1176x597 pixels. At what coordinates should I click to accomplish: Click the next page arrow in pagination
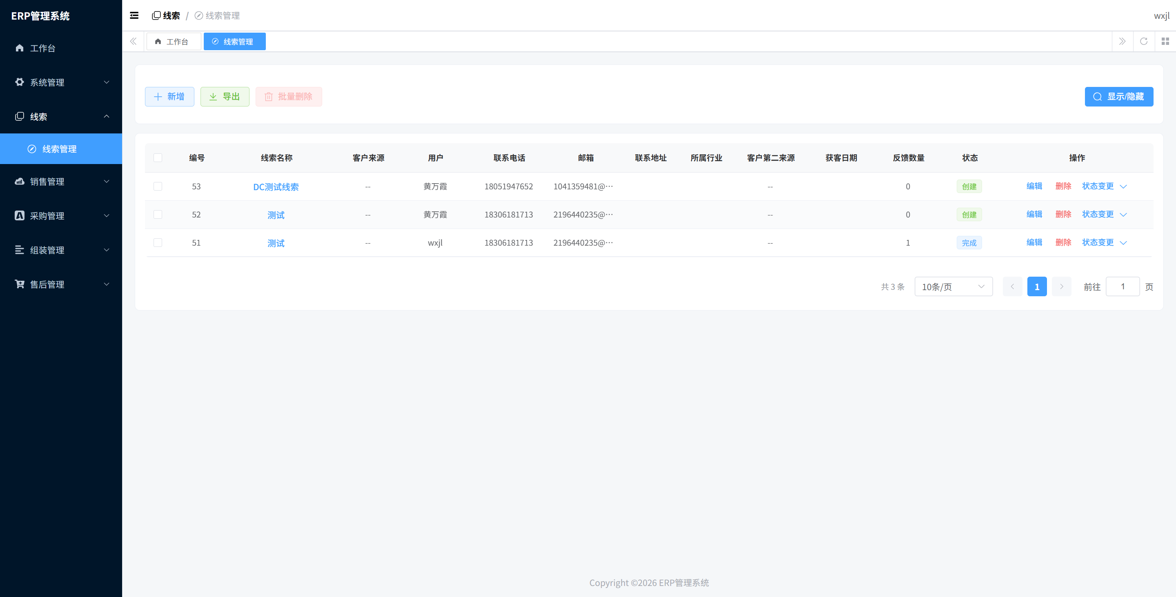pos(1061,286)
